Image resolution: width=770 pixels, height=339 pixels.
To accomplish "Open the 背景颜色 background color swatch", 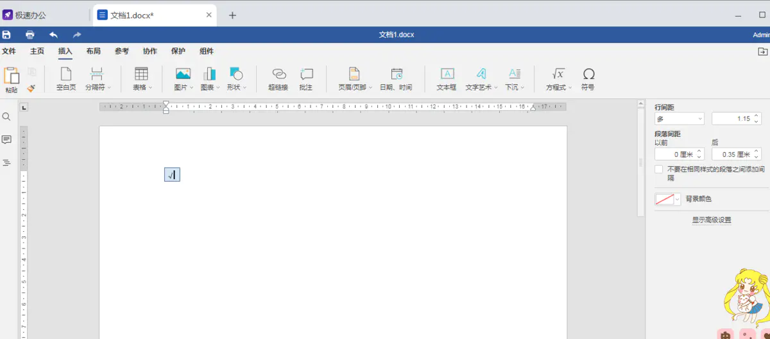I will pyautogui.click(x=668, y=200).
